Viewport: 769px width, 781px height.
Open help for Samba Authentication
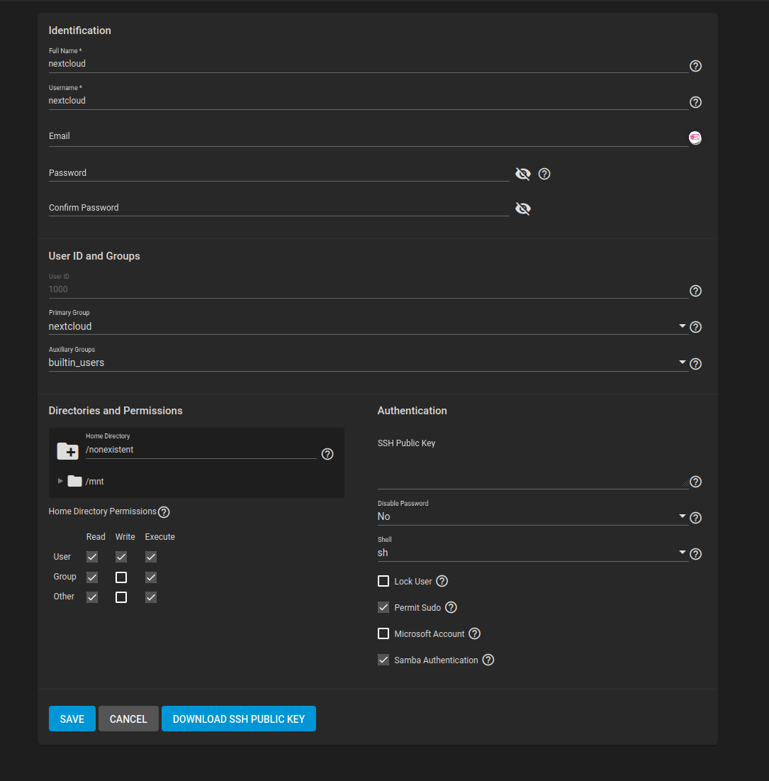coord(488,660)
